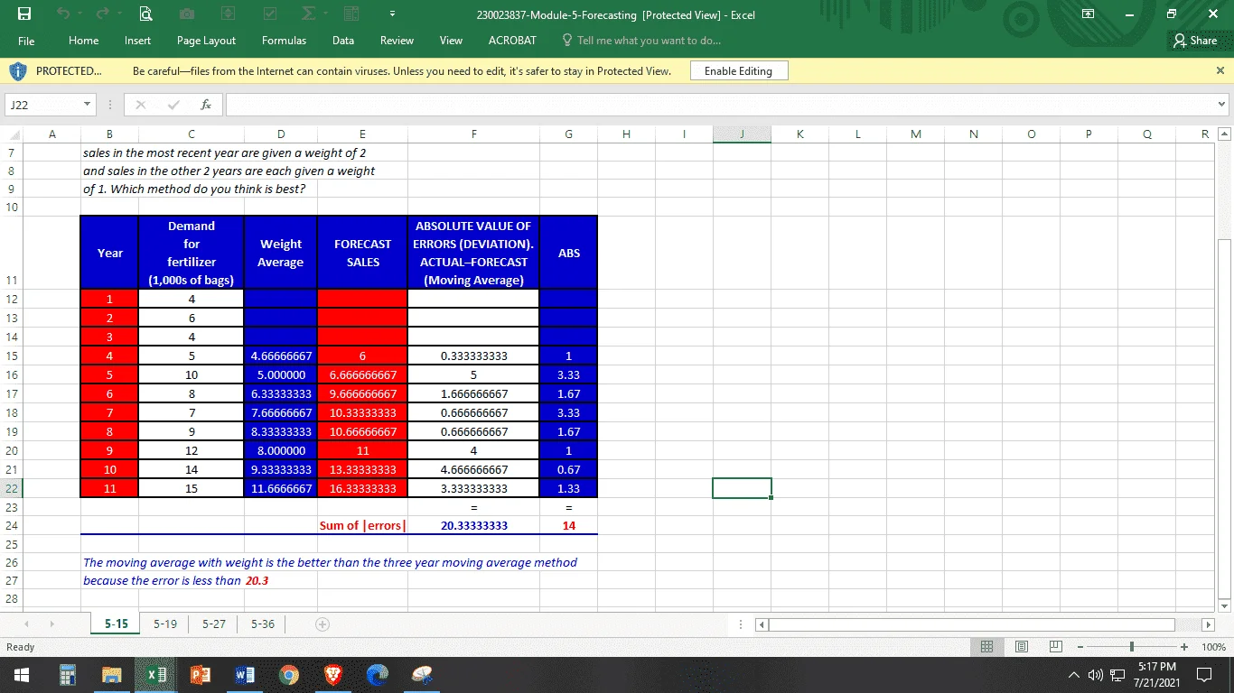Screen dimensions: 1234x693
Task: Open the Review ribbon tab
Action: coord(397,41)
